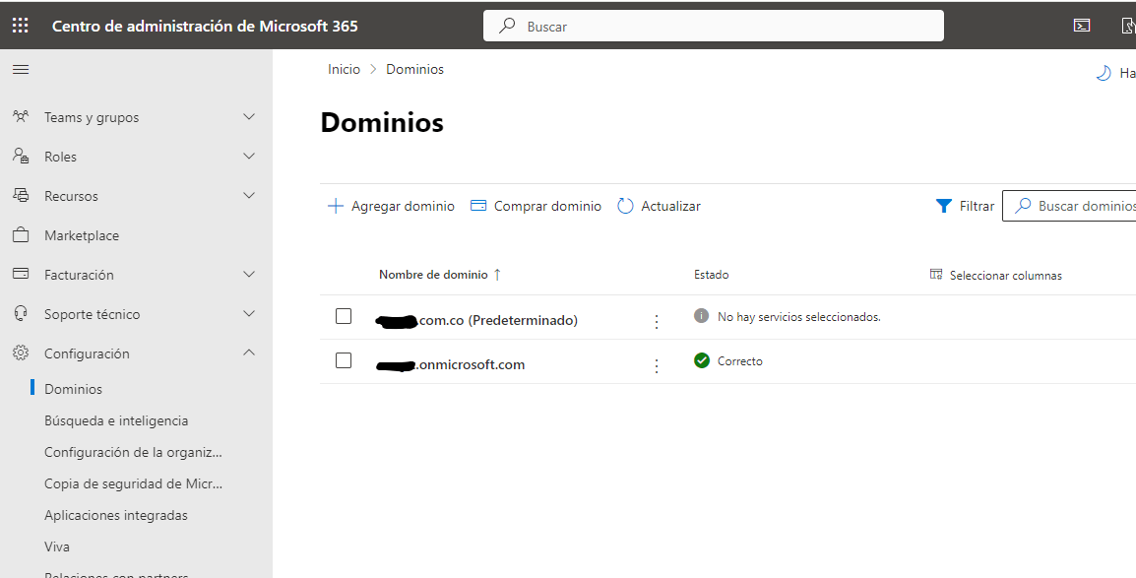Image resolution: width=1136 pixels, height=578 pixels.
Task: Open Configuración de la organiz... item
Action: 133,452
